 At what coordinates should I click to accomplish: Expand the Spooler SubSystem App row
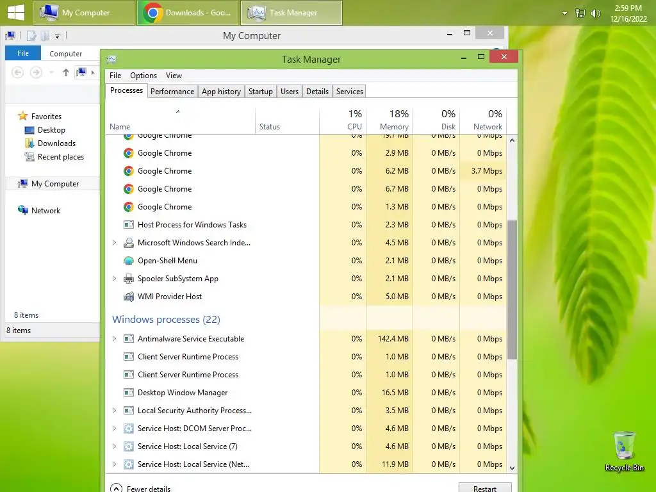tap(114, 279)
